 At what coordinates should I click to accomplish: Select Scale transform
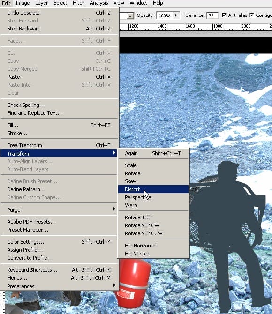(x=153, y=165)
